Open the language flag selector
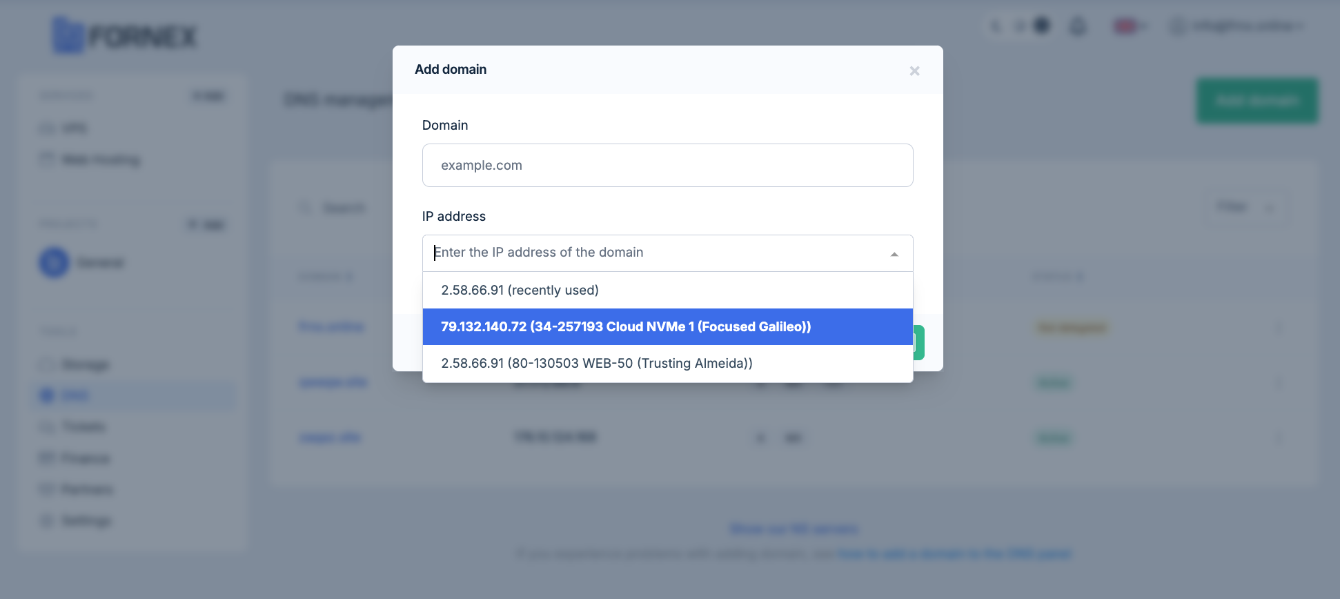The image size is (1340, 599). tap(1130, 26)
